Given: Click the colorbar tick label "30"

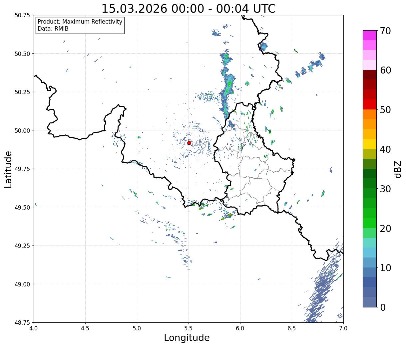Looking at the screenshot, I should coord(385,189).
